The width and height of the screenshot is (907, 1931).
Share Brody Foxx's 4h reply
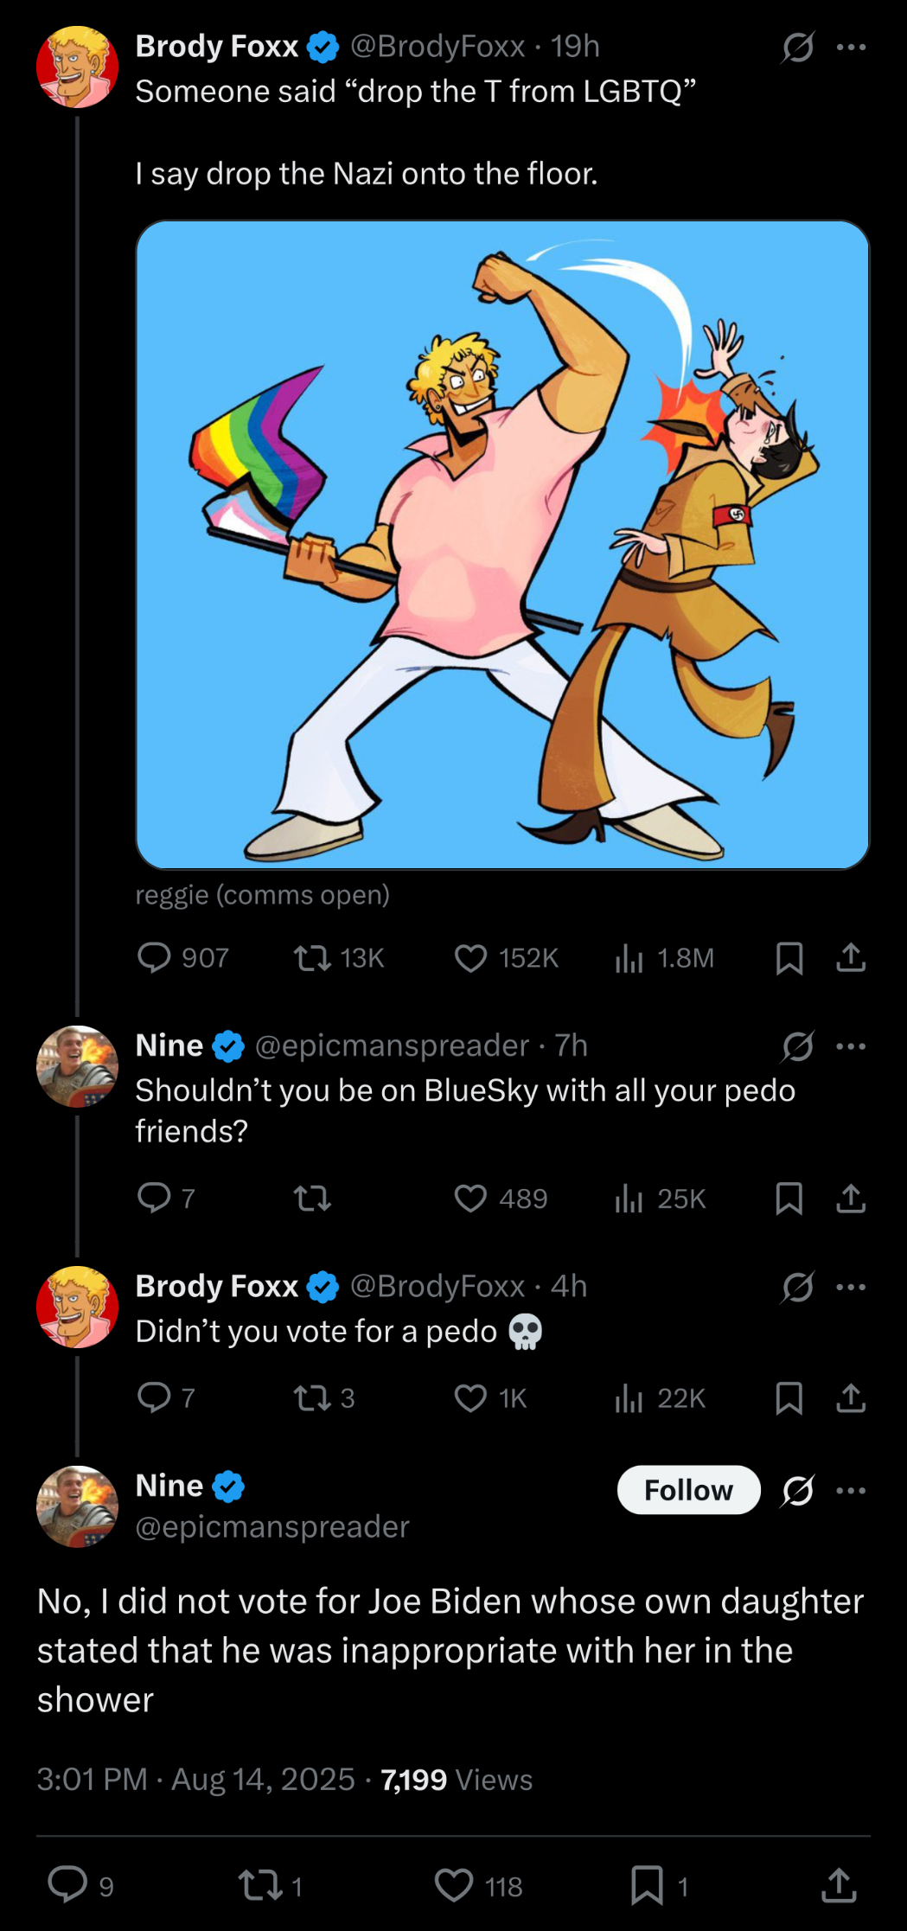pos(851,1397)
